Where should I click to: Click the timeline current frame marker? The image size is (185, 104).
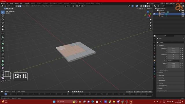pos(5,94)
